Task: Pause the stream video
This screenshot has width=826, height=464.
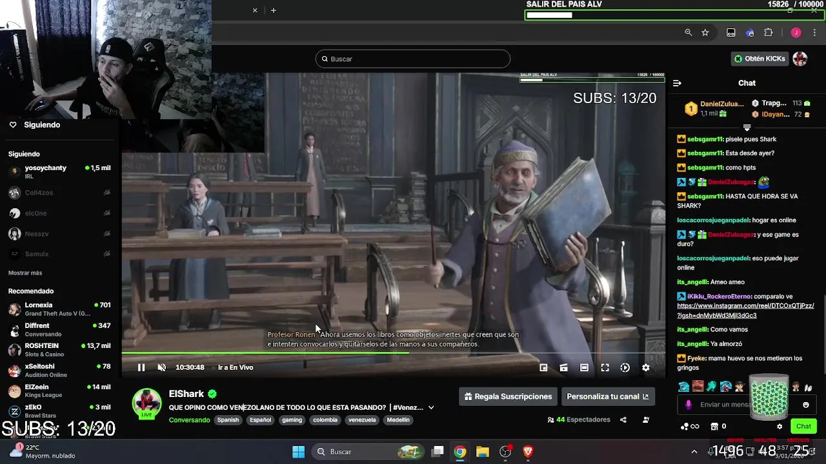Action: (141, 367)
